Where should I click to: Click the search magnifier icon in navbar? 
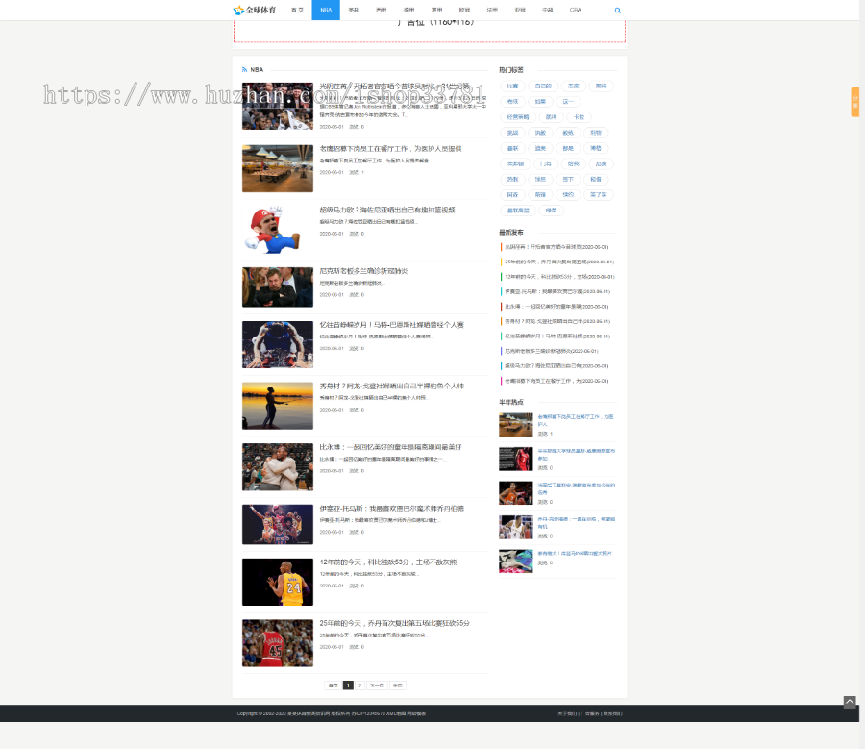pos(617,11)
